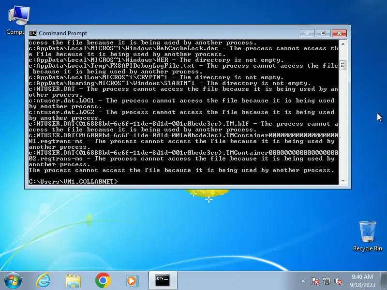Open the Recycle Bin desktop icon
Screen dimensions: 387x290
pos(367,236)
